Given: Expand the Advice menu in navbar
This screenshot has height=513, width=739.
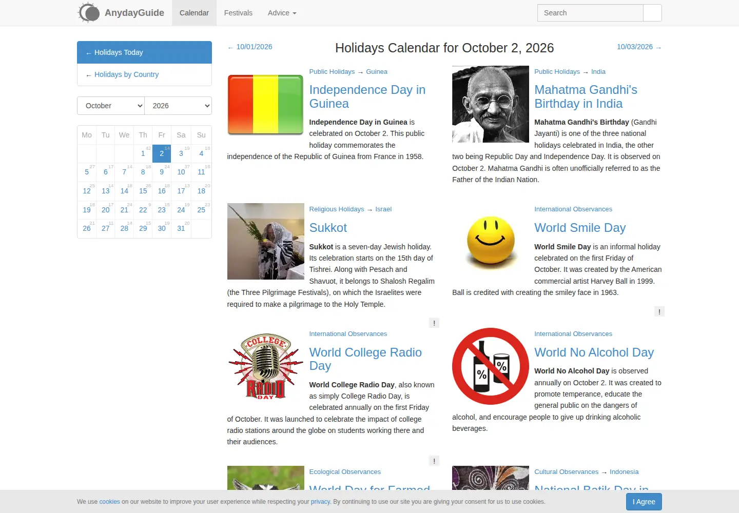Looking at the screenshot, I should 282,13.
